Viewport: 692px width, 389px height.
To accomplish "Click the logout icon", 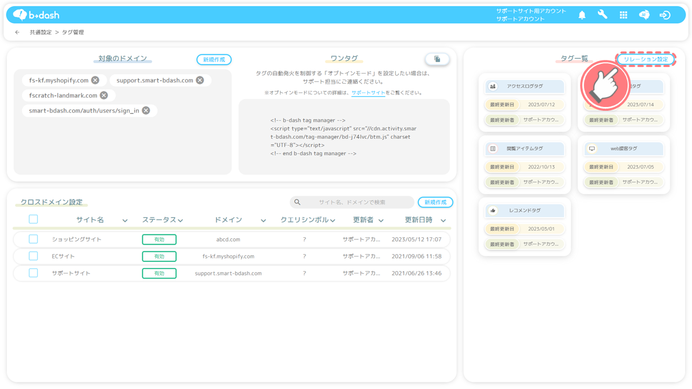I will 665,15.
